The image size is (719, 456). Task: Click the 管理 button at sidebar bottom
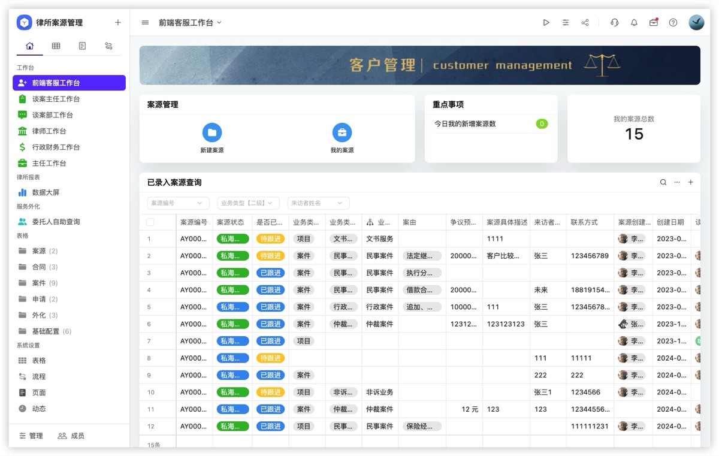31,436
